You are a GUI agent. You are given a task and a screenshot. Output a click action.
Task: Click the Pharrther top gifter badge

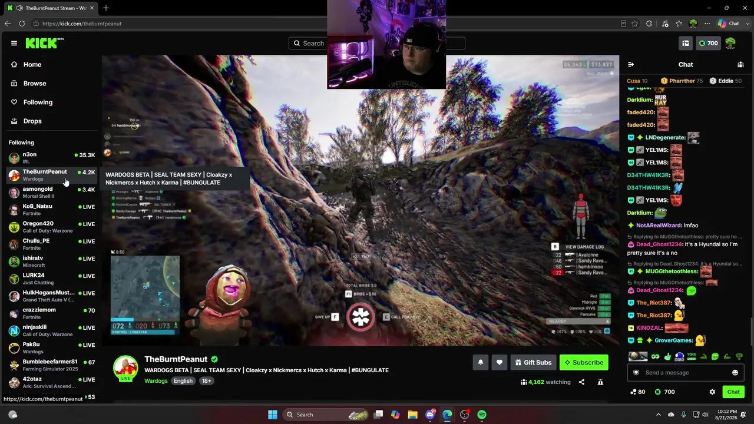tap(681, 81)
